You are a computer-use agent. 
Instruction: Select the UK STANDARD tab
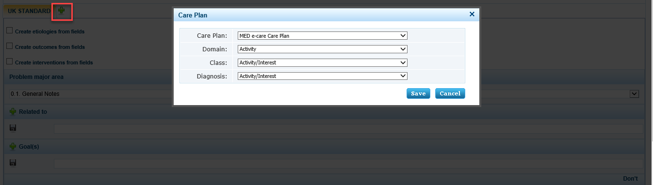pyautogui.click(x=29, y=11)
